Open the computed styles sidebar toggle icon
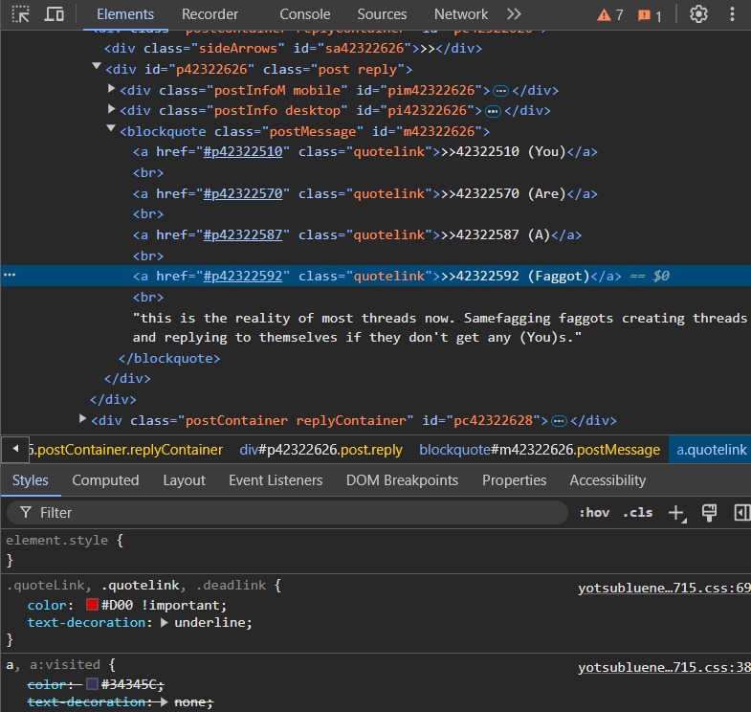The width and height of the screenshot is (751, 712). click(x=741, y=513)
